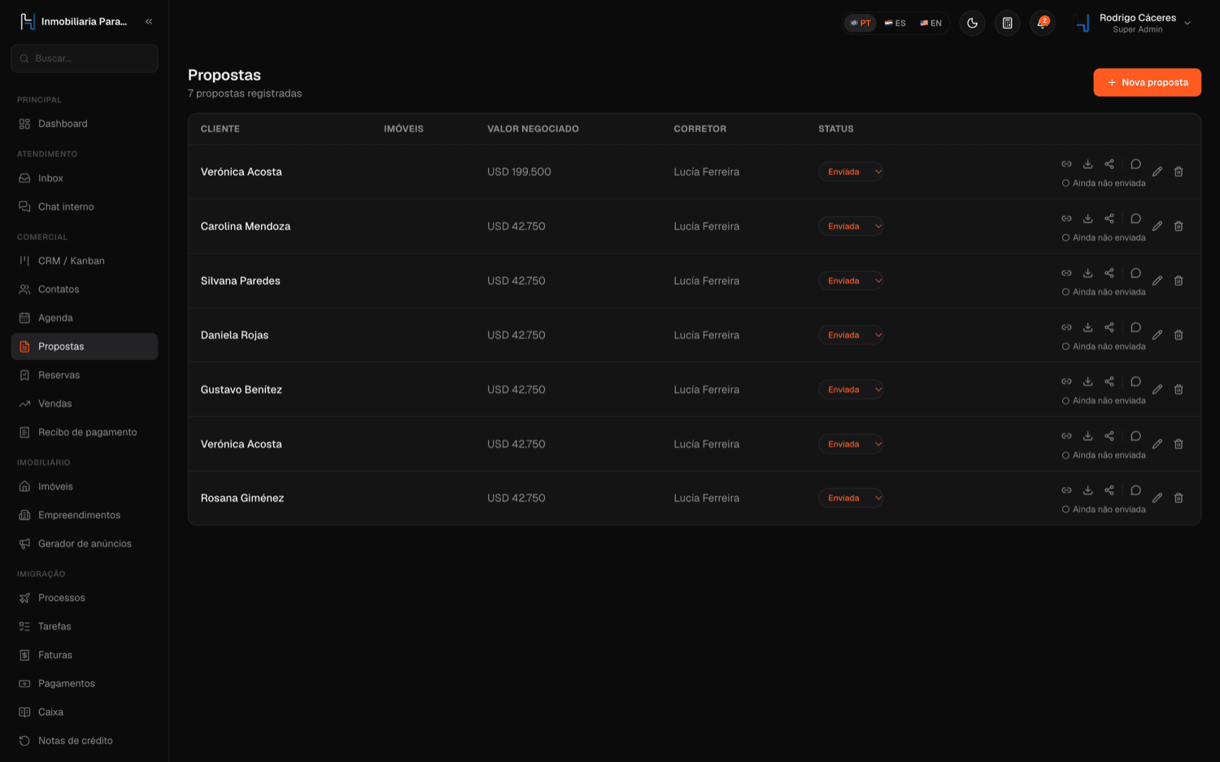The height and width of the screenshot is (762, 1220).
Task: Open WhatsApp message icon for Daniela Rojas
Action: (x=1136, y=328)
